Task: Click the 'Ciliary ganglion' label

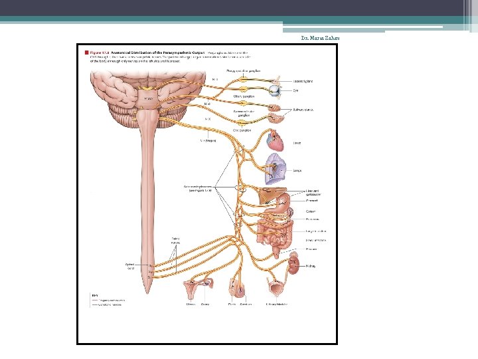Action: tap(244, 96)
